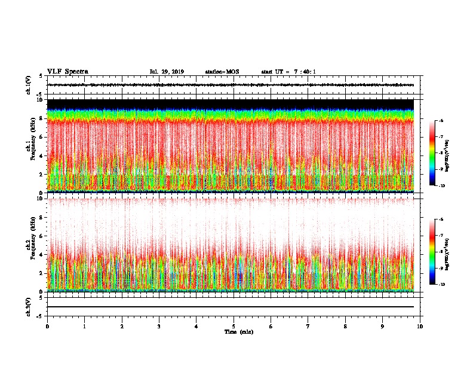This screenshot has width=473, height=366.
Task: Click the "-6" label on ch.1 colorbar
Action: pos(441,120)
